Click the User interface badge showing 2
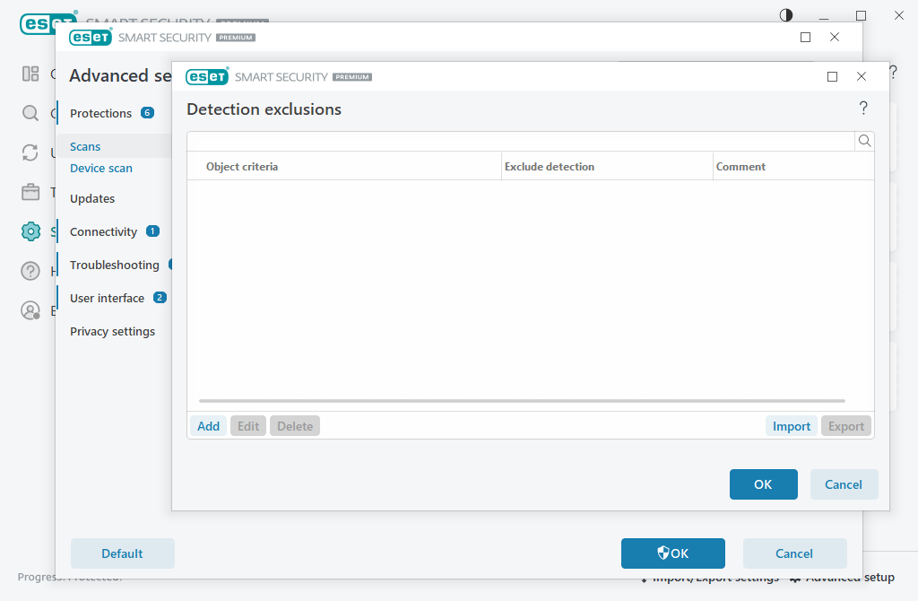 pyautogui.click(x=160, y=298)
